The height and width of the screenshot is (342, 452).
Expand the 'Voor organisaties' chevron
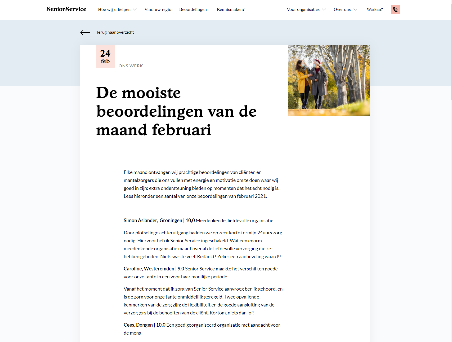[324, 10]
